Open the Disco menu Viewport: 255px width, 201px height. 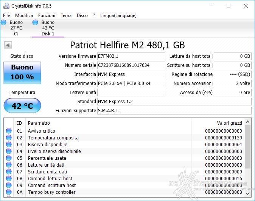(82, 15)
